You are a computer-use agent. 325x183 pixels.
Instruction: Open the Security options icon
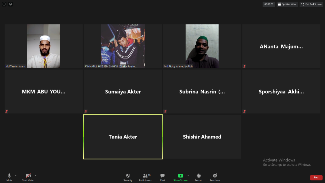(x=128, y=177)
